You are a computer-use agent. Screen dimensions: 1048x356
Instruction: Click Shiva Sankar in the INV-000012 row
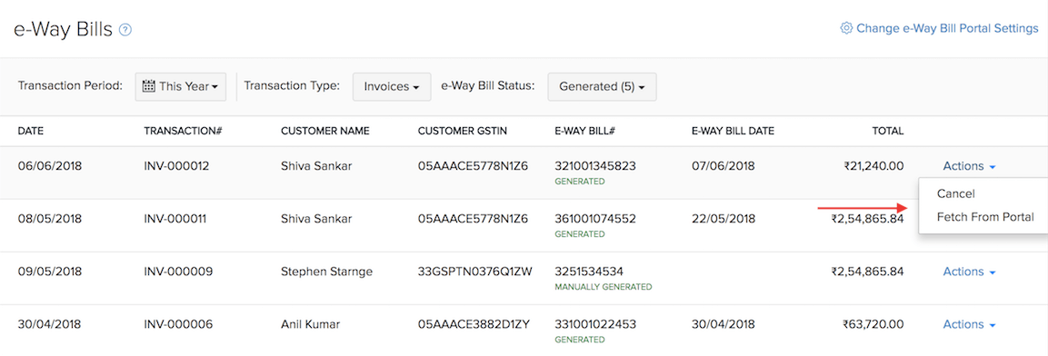coord(316,165)
